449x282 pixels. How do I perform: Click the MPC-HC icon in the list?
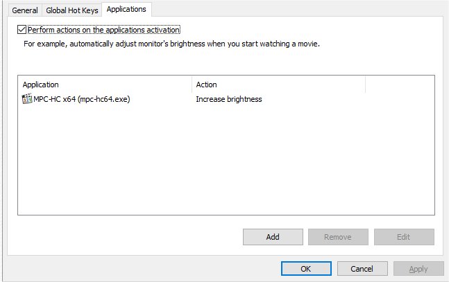click(27, 99)
